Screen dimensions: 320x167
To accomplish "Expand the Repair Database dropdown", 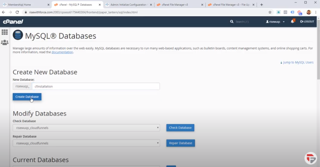I will (87, 143).
